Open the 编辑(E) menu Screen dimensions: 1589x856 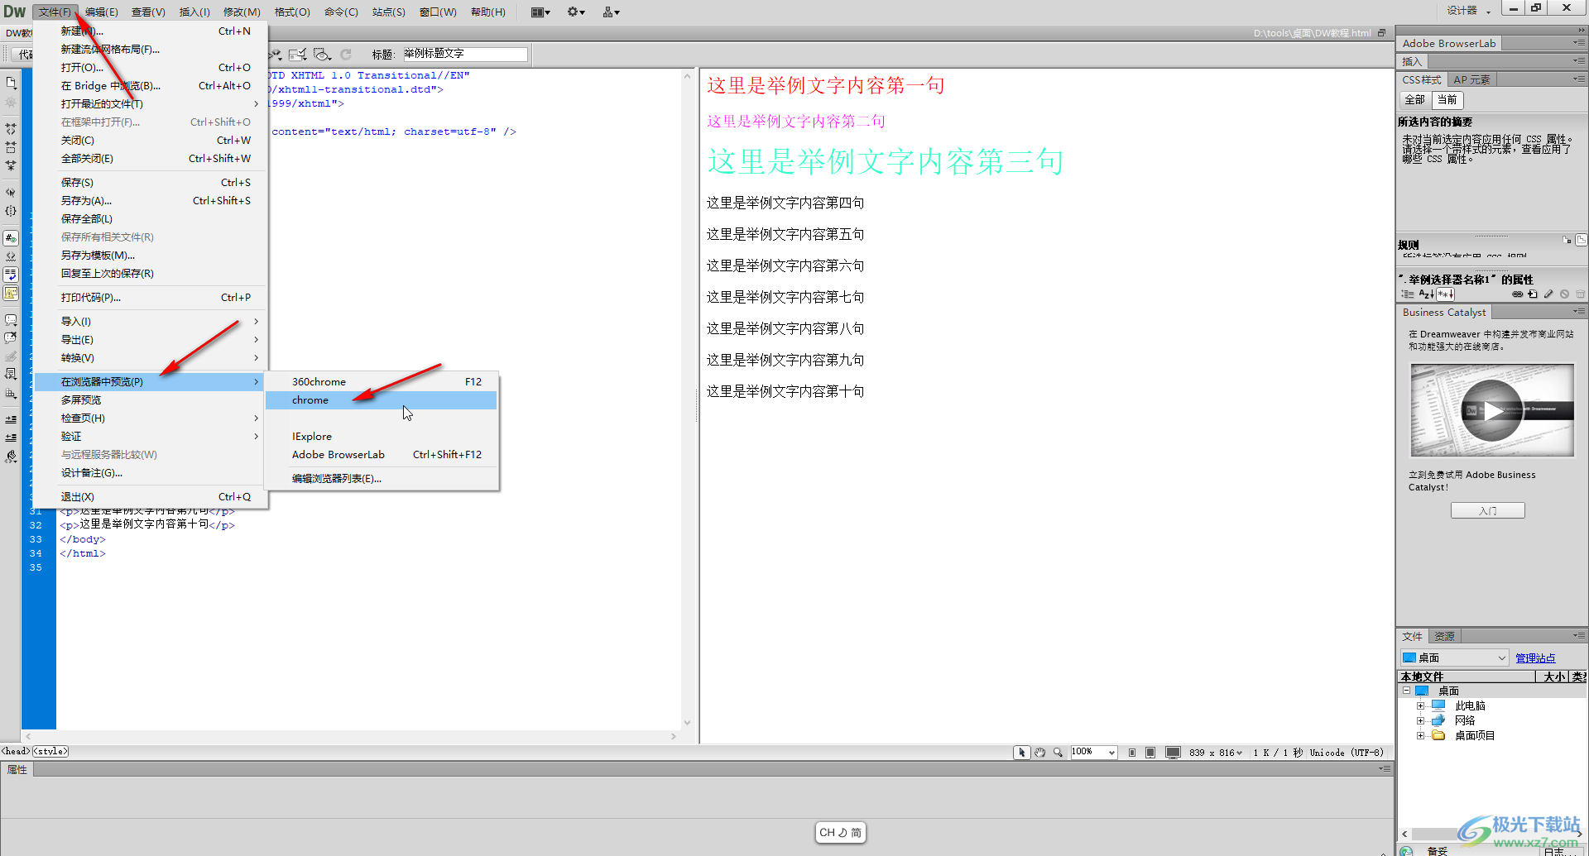tap(101, 12)
